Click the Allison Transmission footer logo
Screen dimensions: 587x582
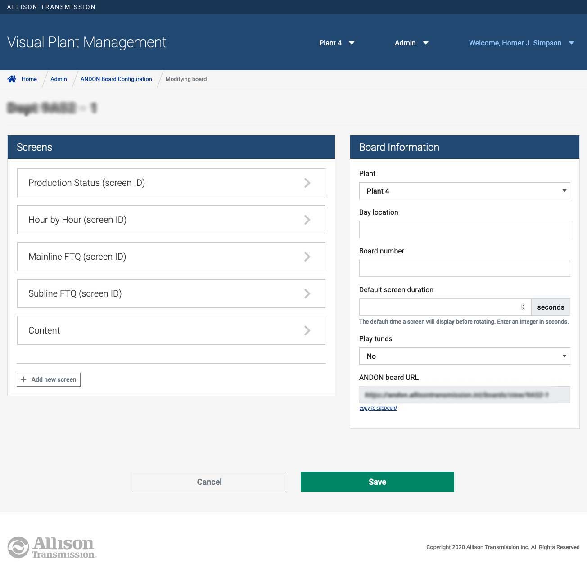pyautogui.click(x=52, y=547)
